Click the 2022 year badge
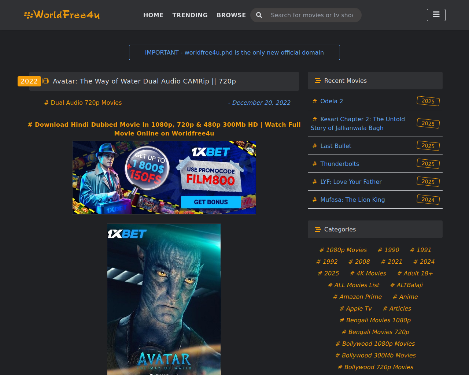The image size is (469, 375). pos(29,81)
